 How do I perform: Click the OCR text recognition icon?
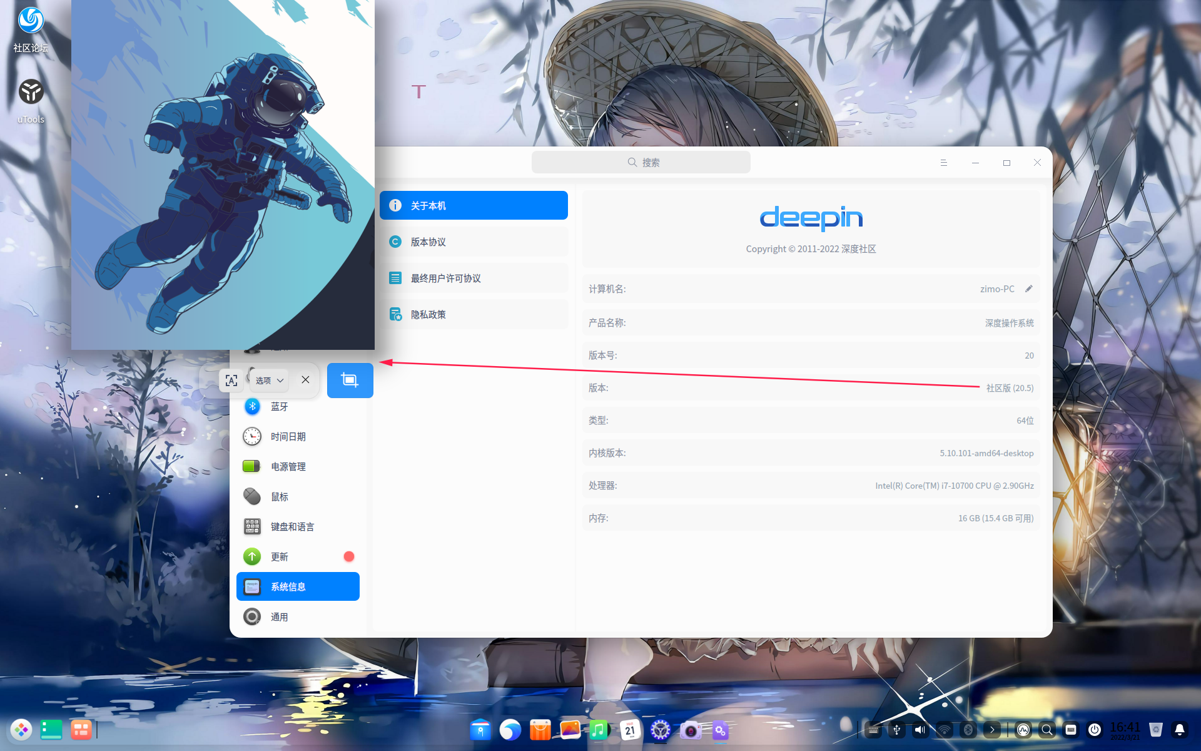pyautogui.click(x=231, y=380)
